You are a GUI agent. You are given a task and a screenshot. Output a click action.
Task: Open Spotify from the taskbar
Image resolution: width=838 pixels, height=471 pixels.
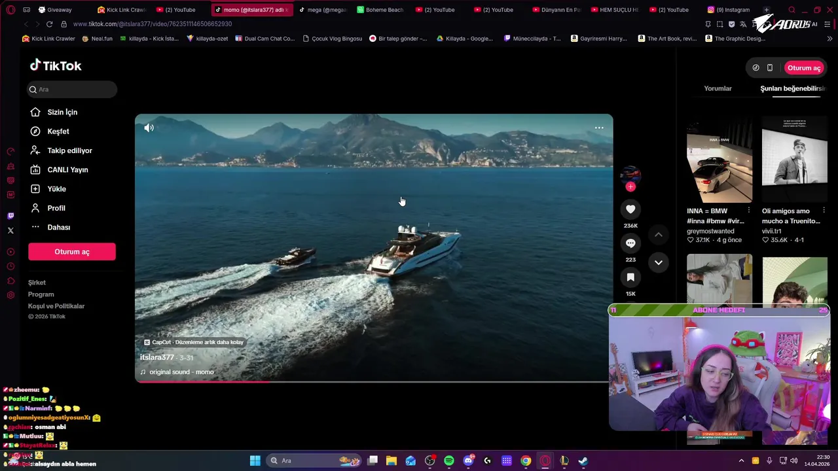coord(449,461)
